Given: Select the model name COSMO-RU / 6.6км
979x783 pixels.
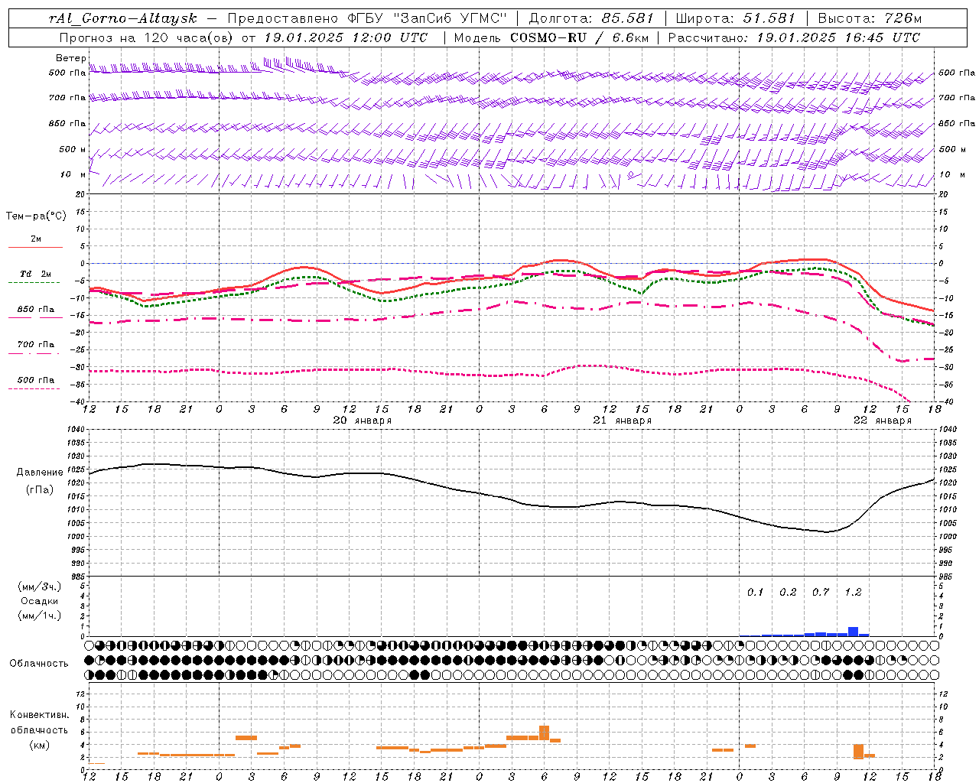Looking at the screenshot, I should coord(579,37).
